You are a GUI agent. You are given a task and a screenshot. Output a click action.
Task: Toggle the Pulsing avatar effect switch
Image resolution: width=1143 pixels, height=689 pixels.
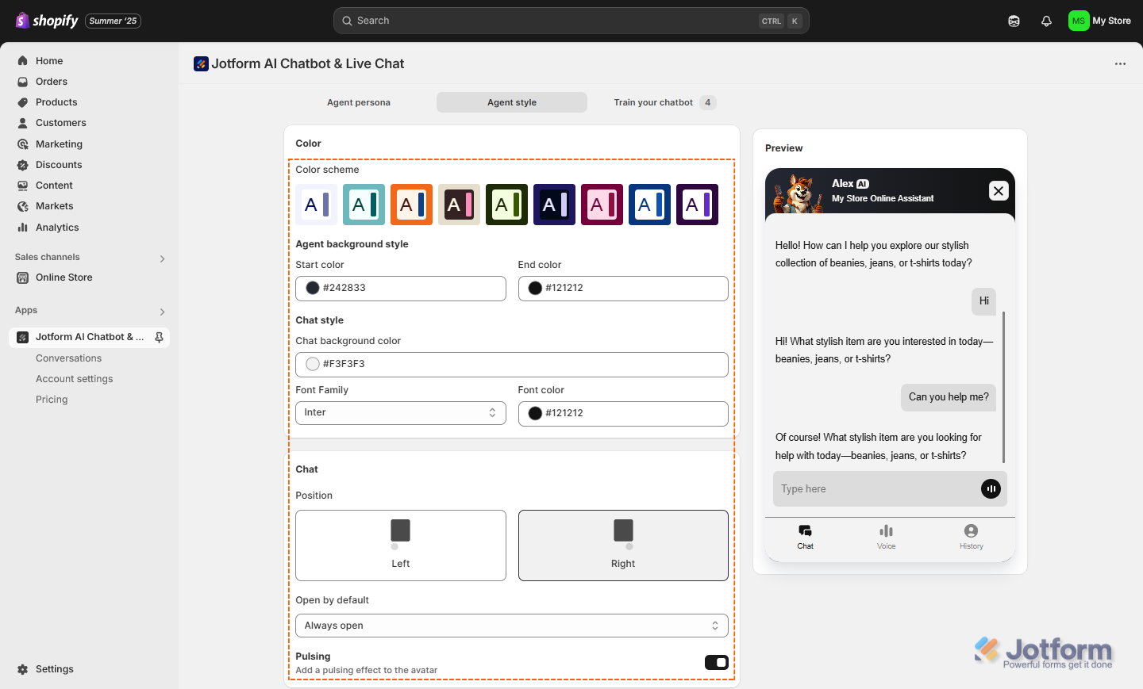point(716,663)
